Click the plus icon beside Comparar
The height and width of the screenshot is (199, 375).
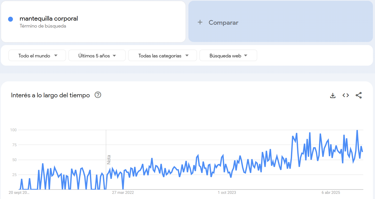[200, 22]
